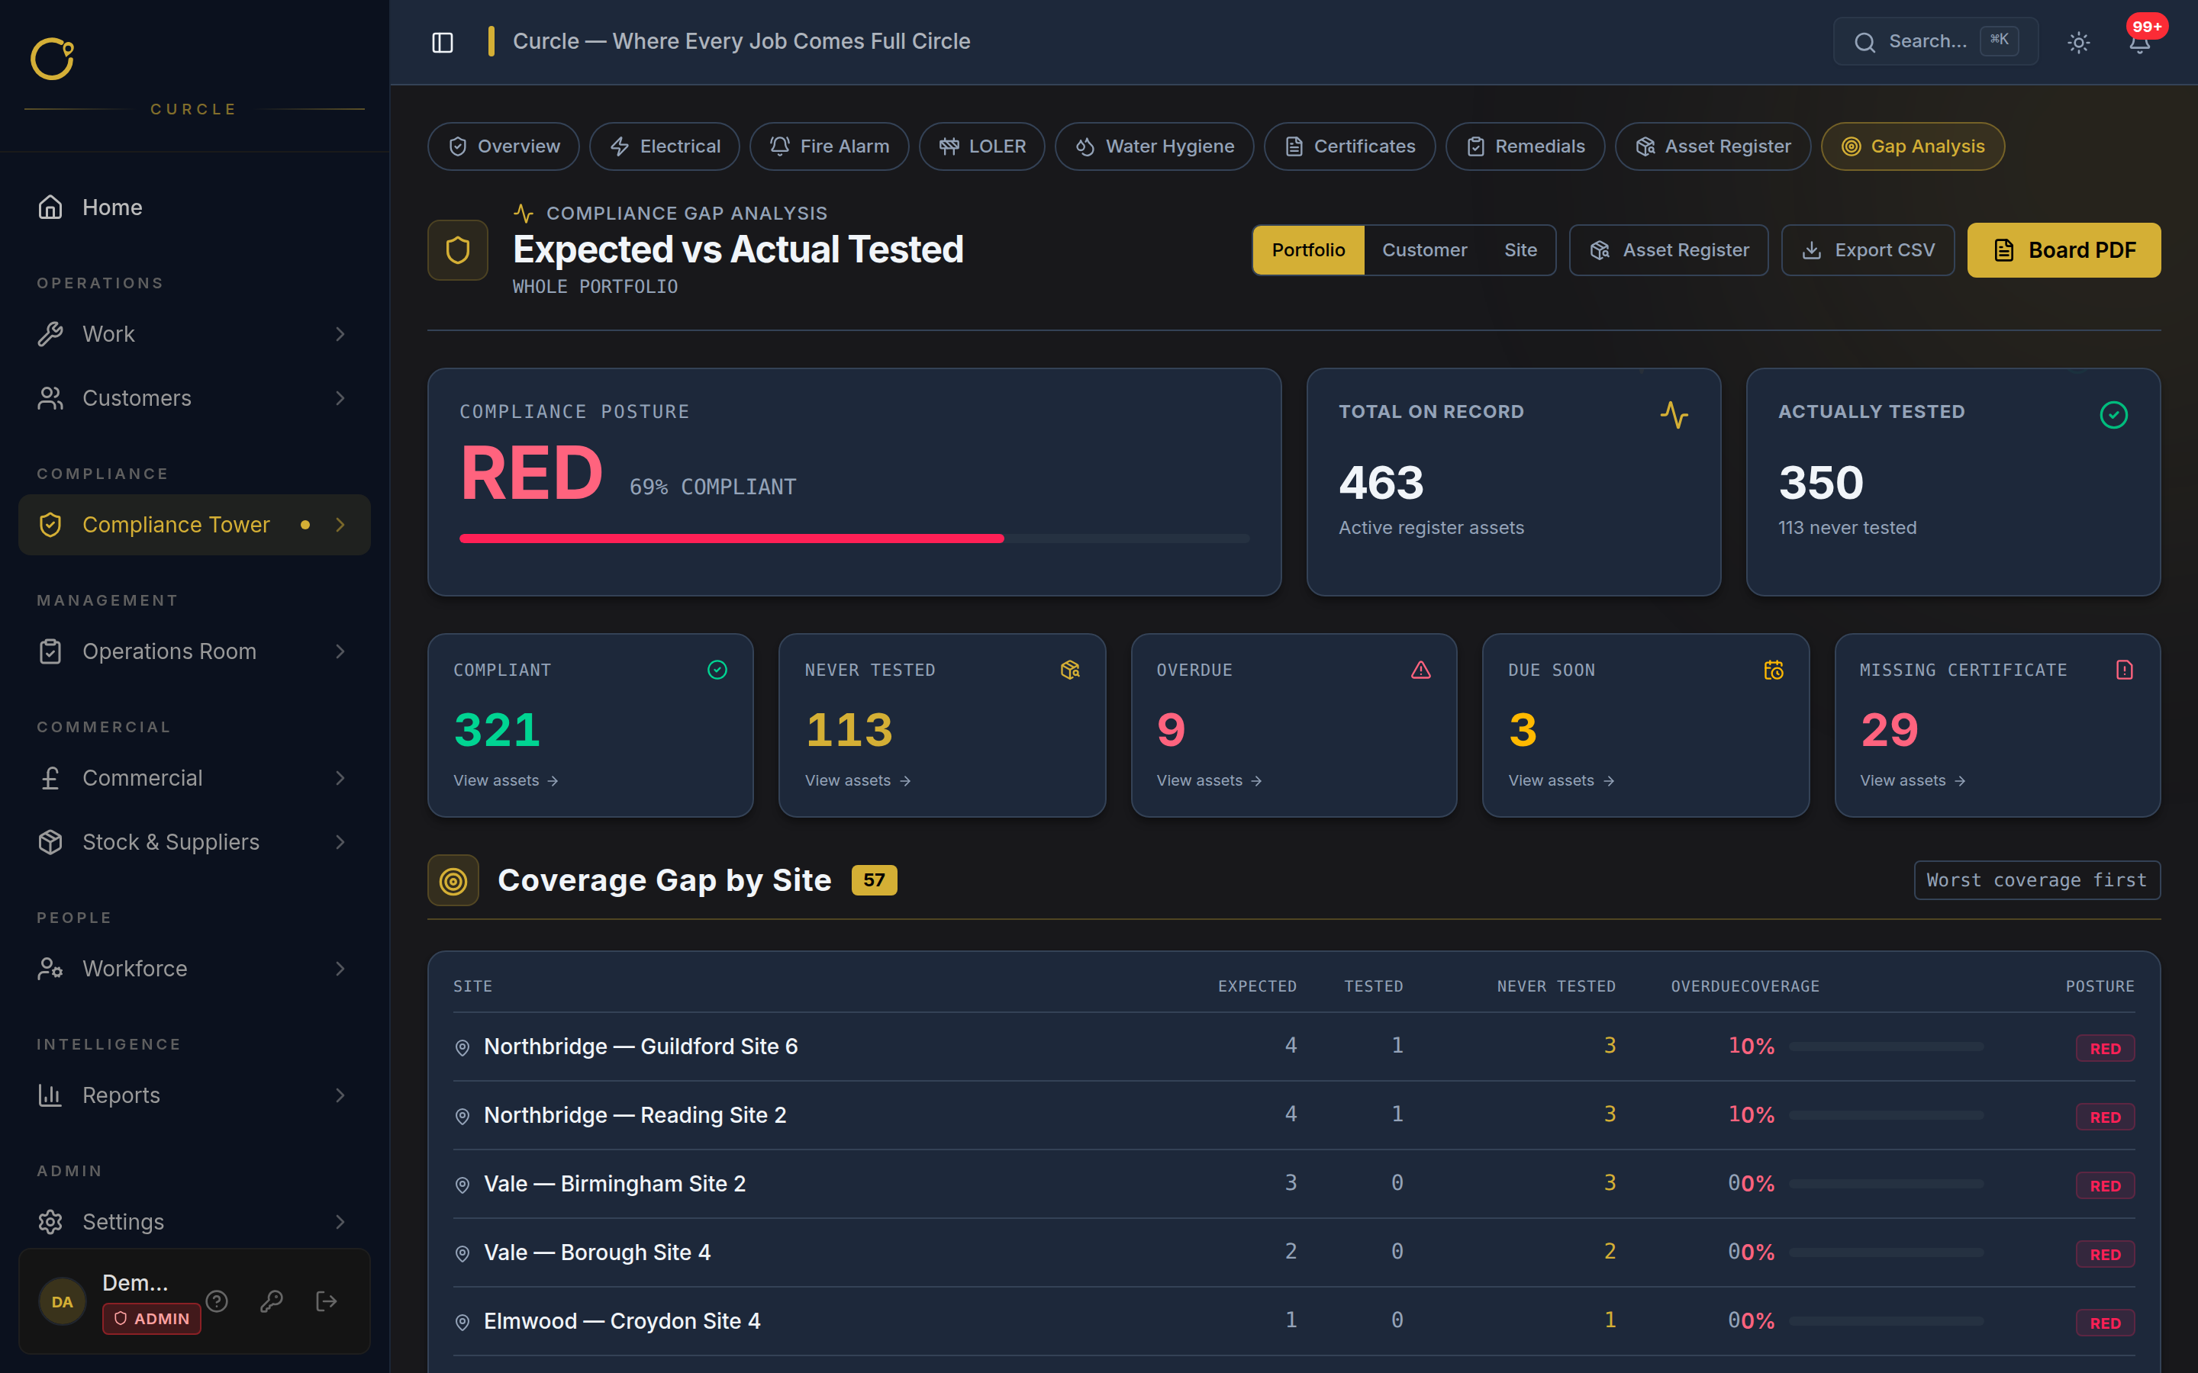Open notifications bell with 99+ badge
The height and width of the screenshot is (1373, 2198).
click(2140, 42)
